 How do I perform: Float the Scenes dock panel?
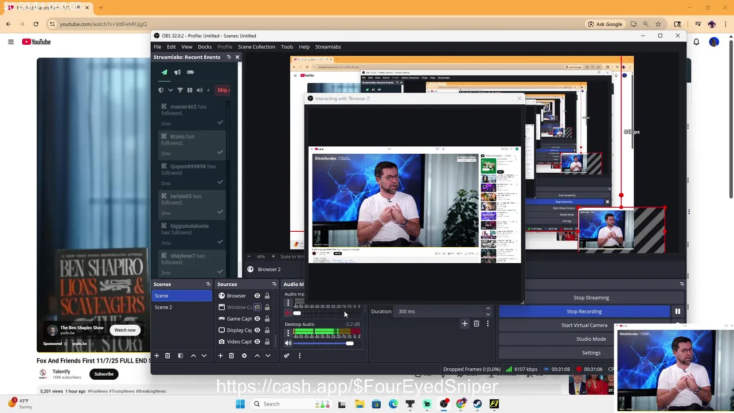click(208, 284)
